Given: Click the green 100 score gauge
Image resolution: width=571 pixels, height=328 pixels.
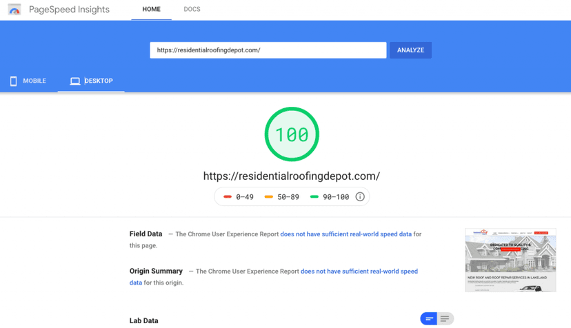Looking at the screenshot, I should click(292, 134).
